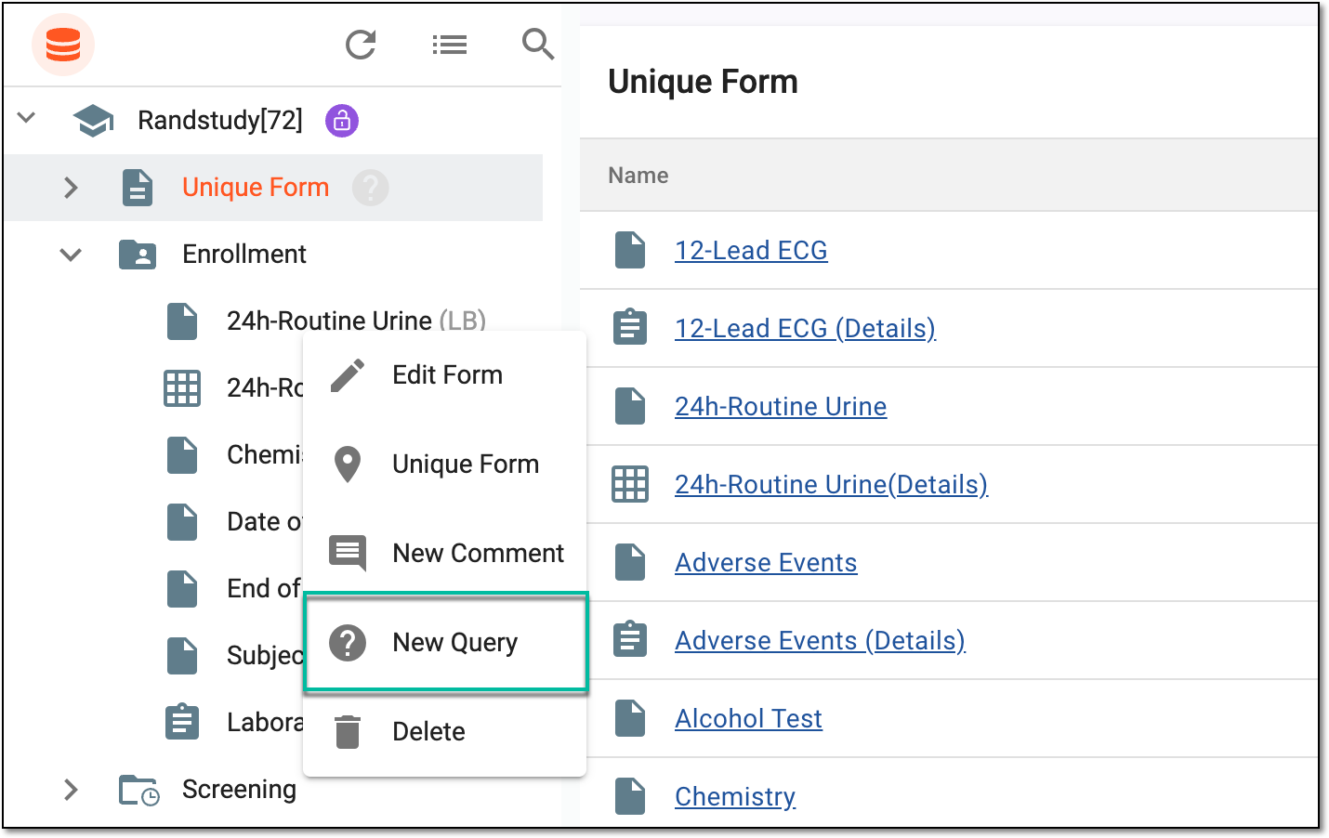Open the list view icon in the toolbar
Screen dimensions: 1329x838
click(x=450, y=45)
